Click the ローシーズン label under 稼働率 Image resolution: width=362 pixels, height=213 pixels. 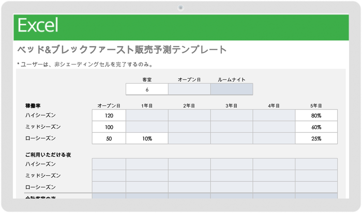click(x=40, y=138)
